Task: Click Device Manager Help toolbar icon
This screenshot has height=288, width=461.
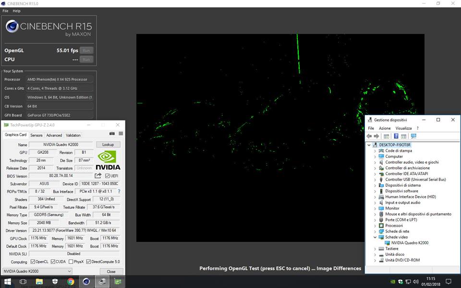Action: point(396,136)
